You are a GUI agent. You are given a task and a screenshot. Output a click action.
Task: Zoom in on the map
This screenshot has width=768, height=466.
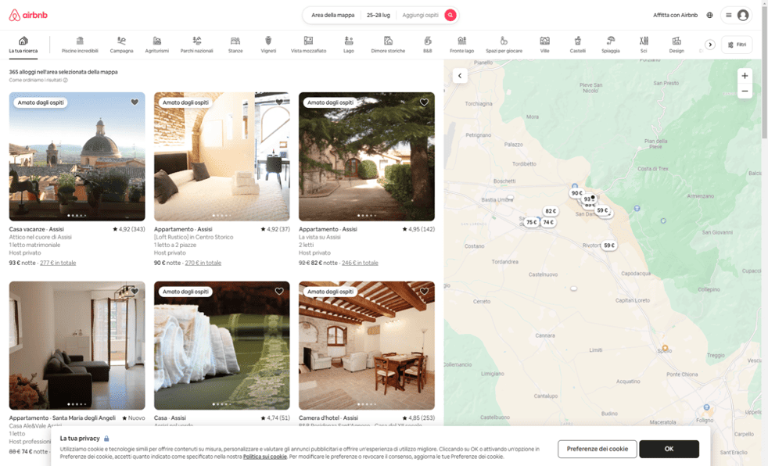click(745, 76)
